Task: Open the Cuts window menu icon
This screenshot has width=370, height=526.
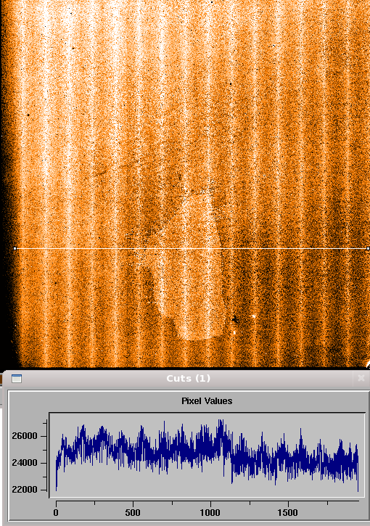Action: click(17, 379)
